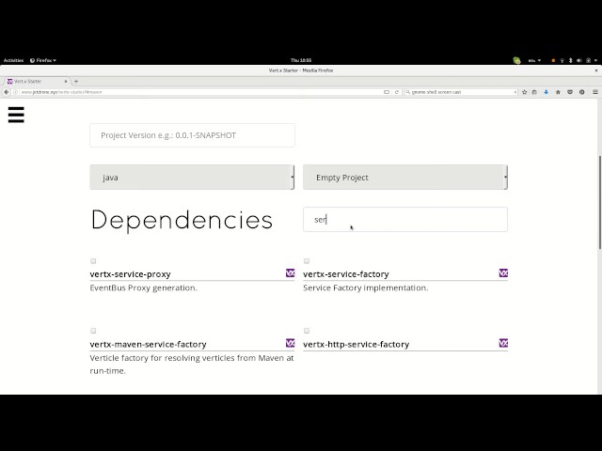
Task: Open Firefox main menu (three lines)
Action: click(x=595, y=92)
